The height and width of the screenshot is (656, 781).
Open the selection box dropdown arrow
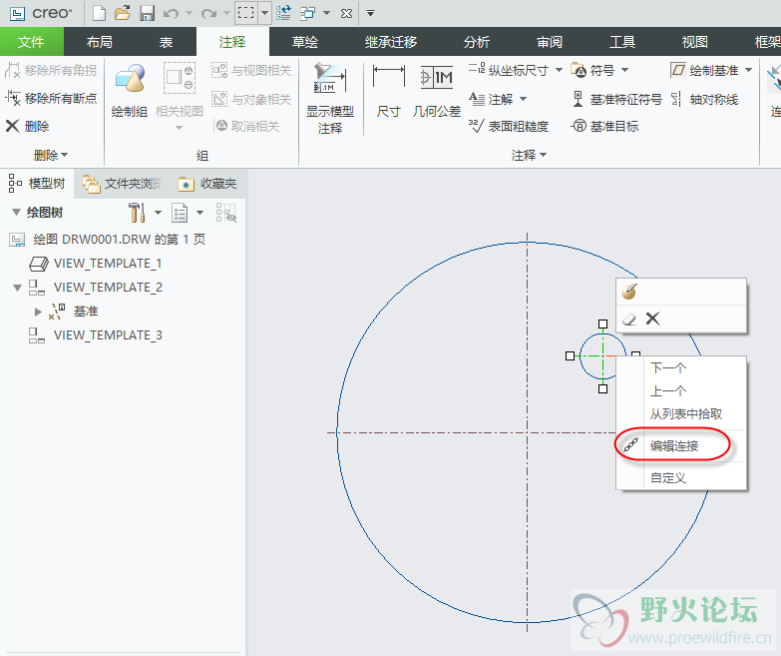tap(265, 13)
